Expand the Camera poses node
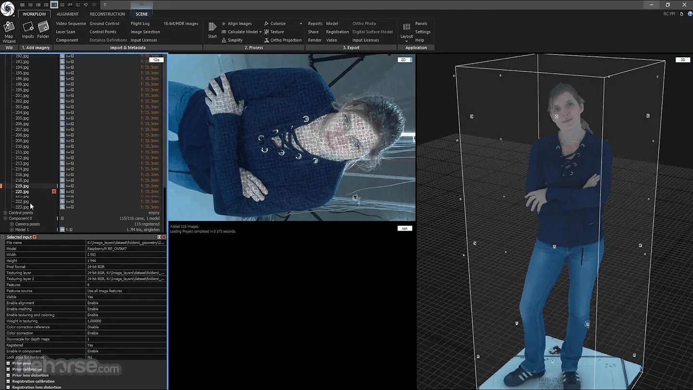Viewport: 693px width, 390px height. tap(12, 224)
